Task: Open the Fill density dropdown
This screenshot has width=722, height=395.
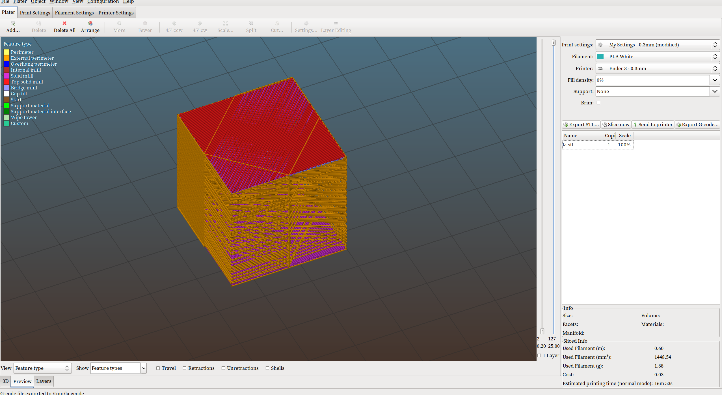Action: (715, 80)
